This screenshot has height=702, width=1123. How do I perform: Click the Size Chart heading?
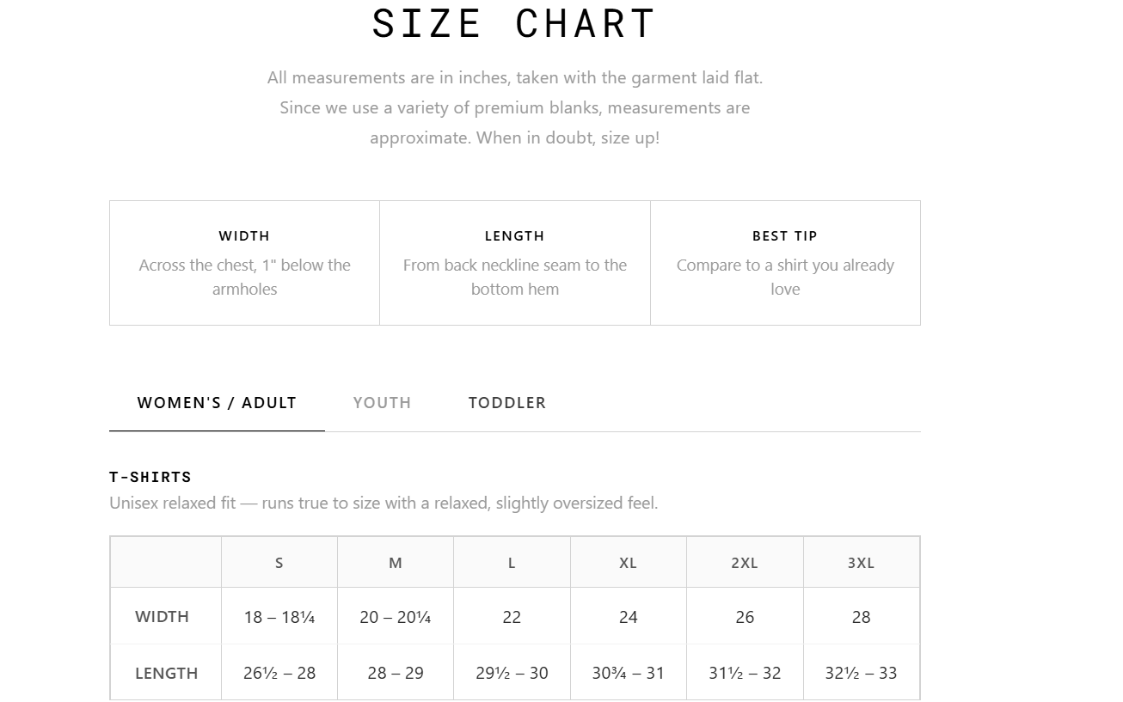click(x=514, y=23)
